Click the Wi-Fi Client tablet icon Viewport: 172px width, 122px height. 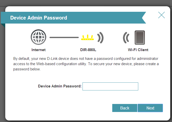pos(139,38)
